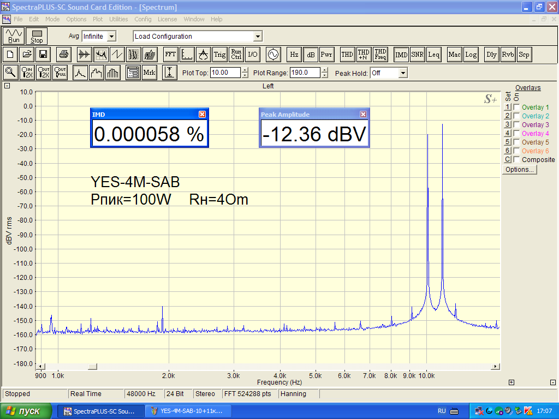Open the Options menu
Viewport: 559px width, 419px height.
pos(76,19)
